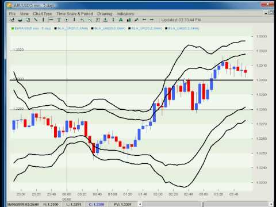Click the zoom out magnifier icon

(x=90, y=20)
